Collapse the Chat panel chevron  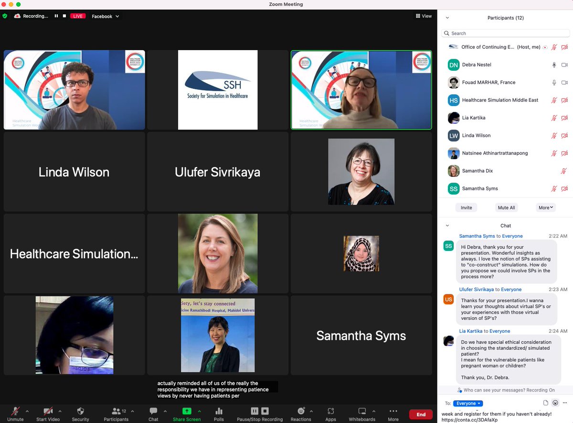(447, 226)
